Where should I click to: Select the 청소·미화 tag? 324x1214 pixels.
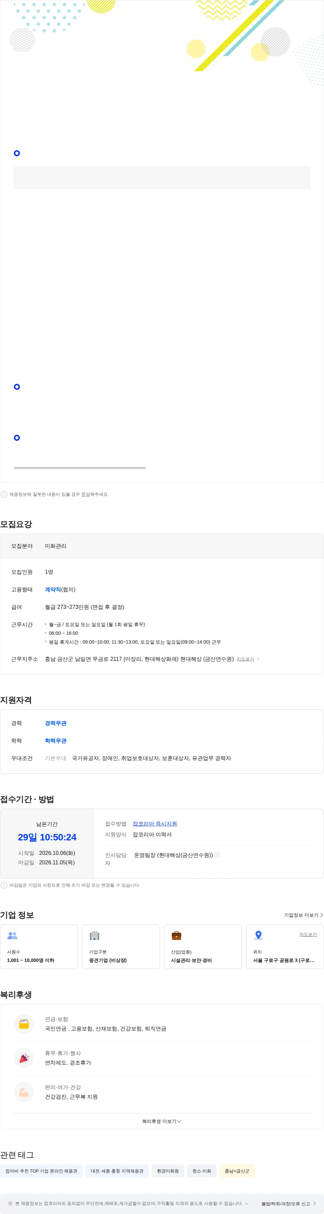pyautogui.click(x=201, y=1171)
